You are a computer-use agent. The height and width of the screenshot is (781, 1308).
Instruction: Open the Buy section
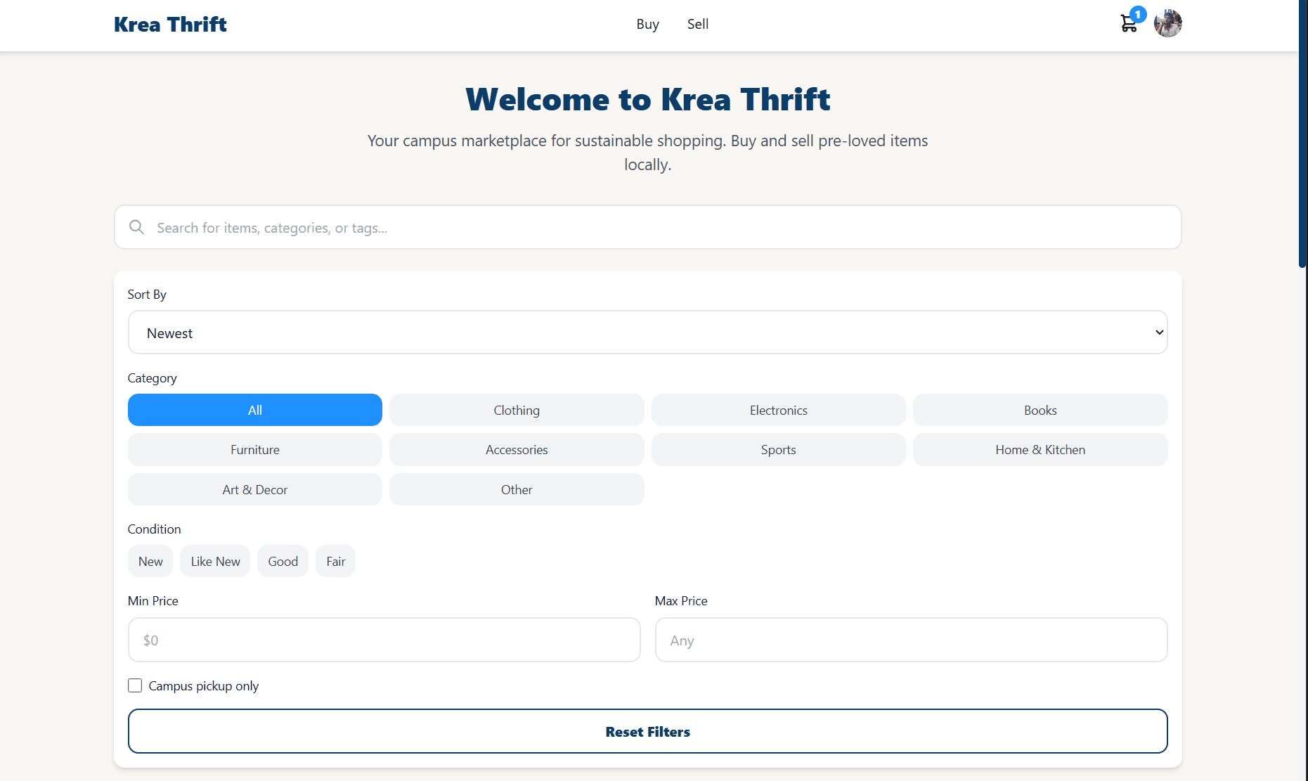647,24
